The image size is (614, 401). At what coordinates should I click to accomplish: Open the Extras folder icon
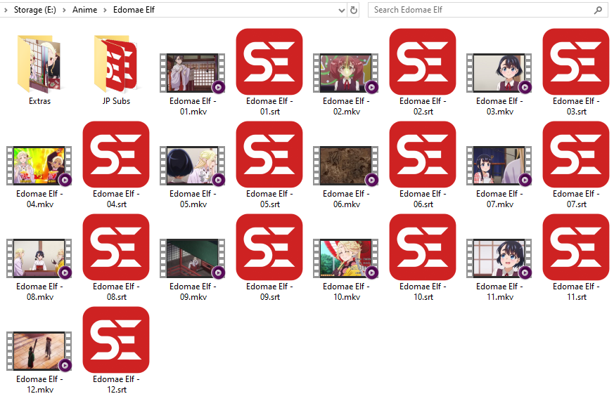click(x=39, y=64)
